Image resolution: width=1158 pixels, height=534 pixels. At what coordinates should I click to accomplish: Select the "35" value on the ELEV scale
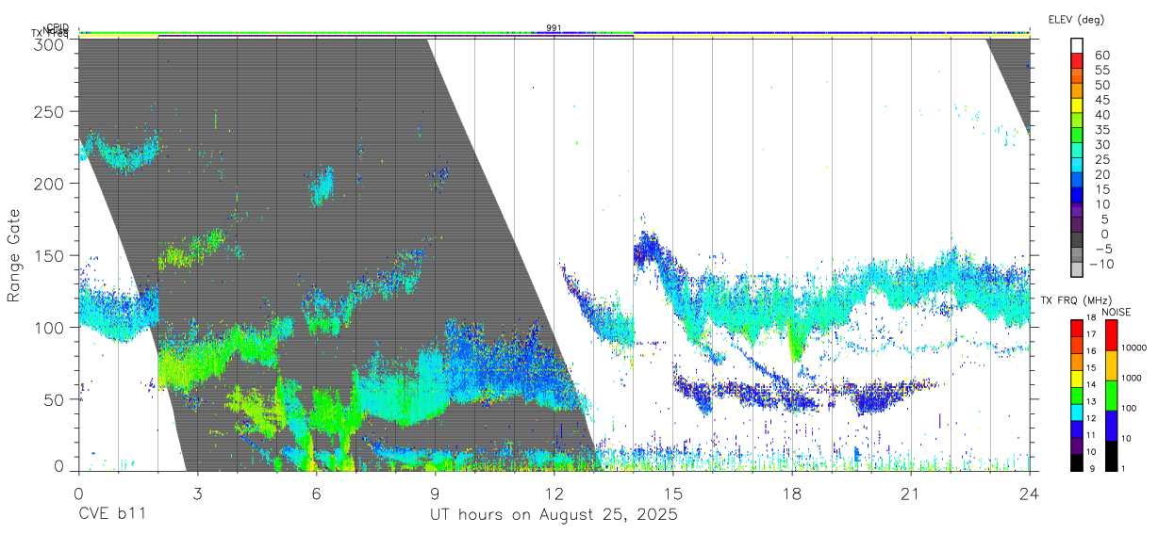1101,130
